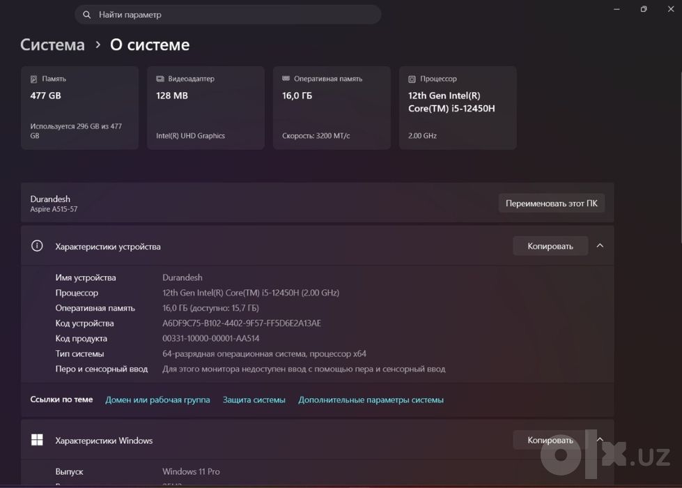Click the Память storage icon

[33, 79]
